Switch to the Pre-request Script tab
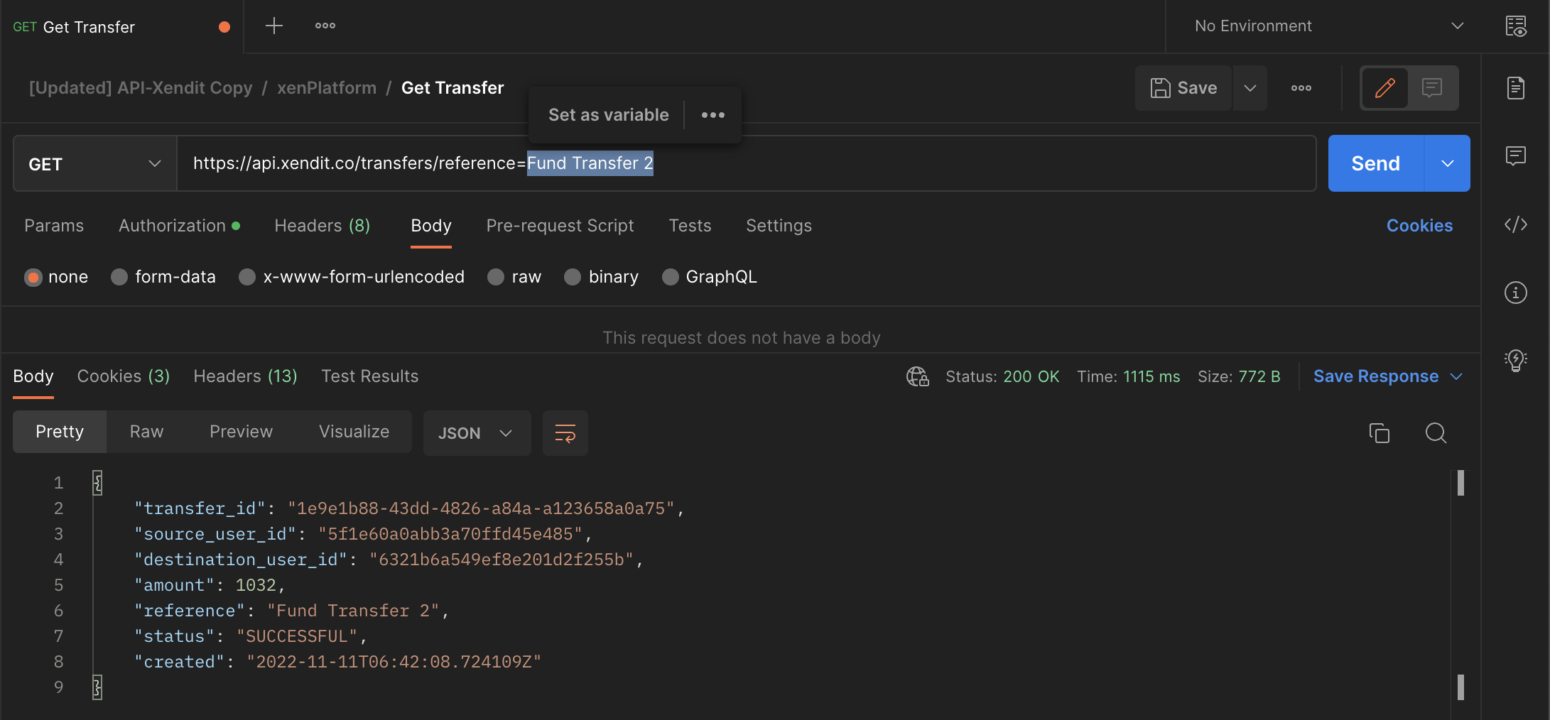Viewport: 1550px width, 720px height. pos(560,225)
